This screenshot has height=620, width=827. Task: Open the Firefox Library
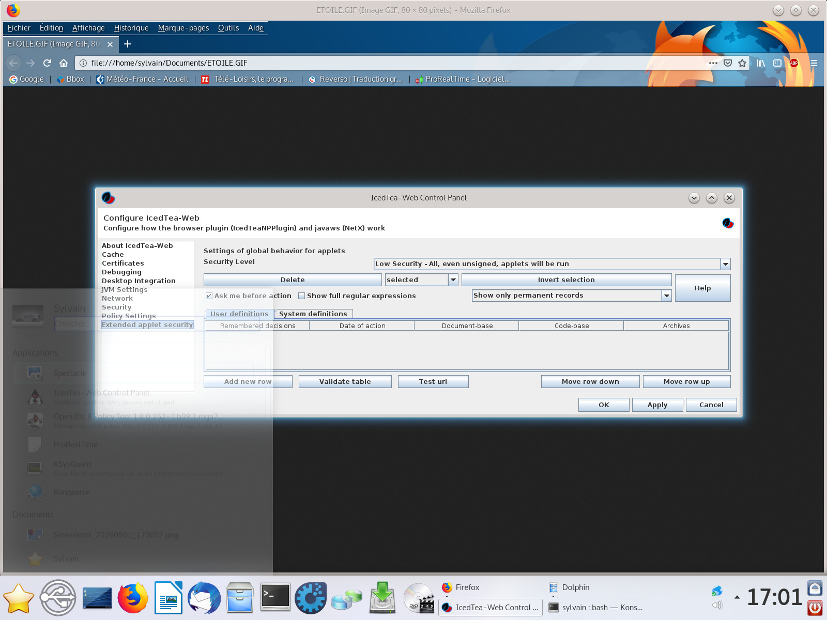click(761, 63)
